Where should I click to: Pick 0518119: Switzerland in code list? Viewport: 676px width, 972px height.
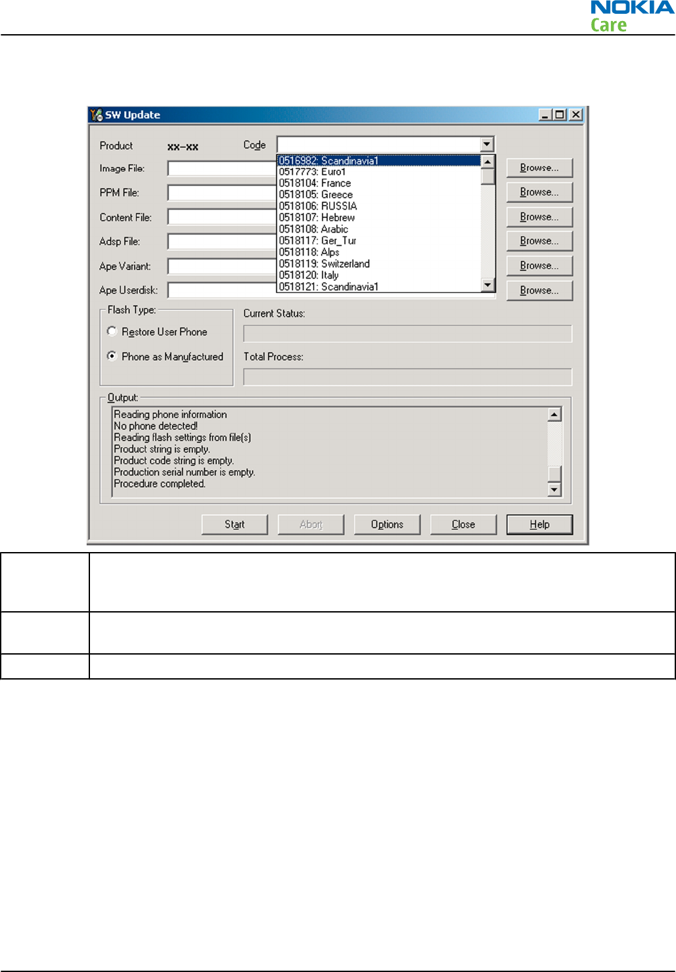379,264
